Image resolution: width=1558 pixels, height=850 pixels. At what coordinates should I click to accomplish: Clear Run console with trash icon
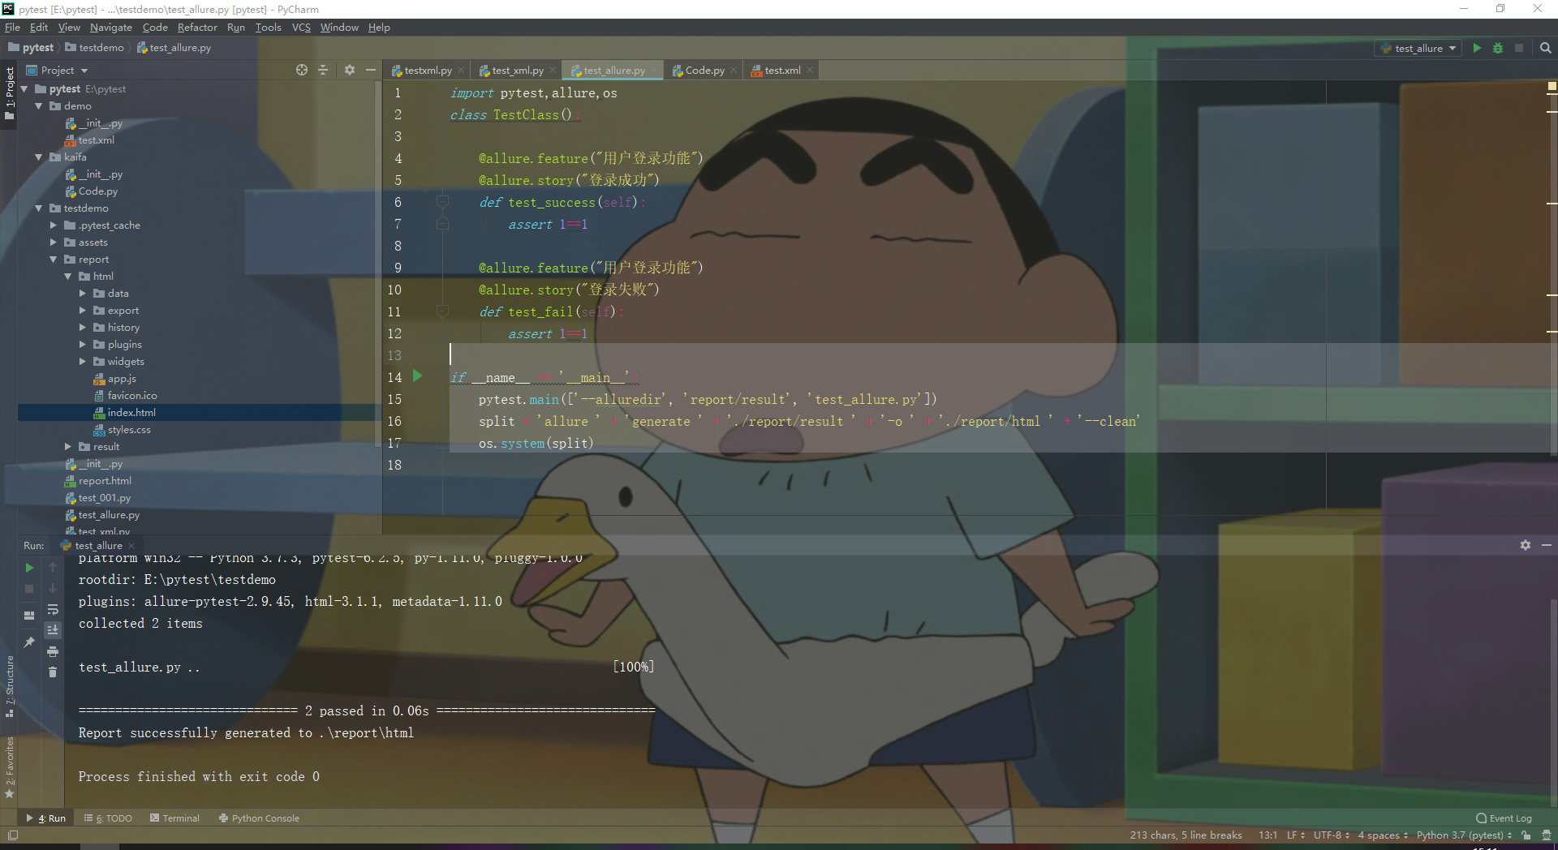click(x=53, y=672)
